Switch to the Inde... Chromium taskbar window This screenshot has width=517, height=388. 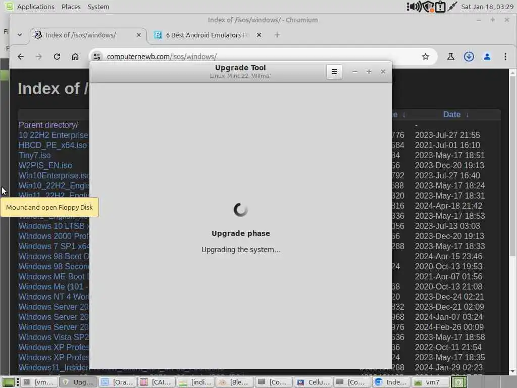pos(391,382)
